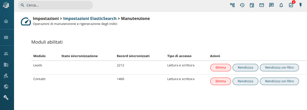Show notifications bell icon

281,5
